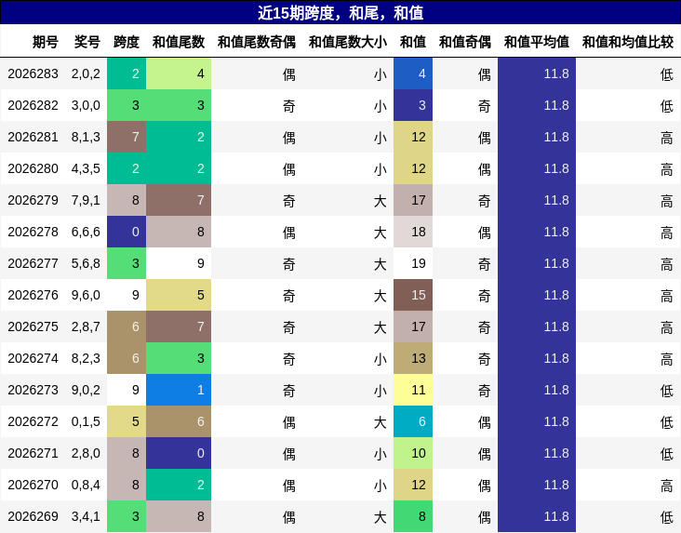This screenshot has width=681, height=533.
Task: Click the 和值奇偶 column header
Action: (465, 42)
